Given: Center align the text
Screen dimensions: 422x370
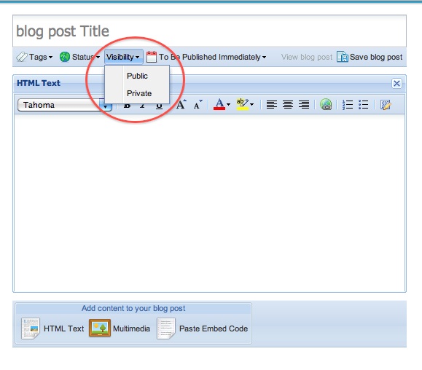Looking at the screenshot, I should click(288, 105).
